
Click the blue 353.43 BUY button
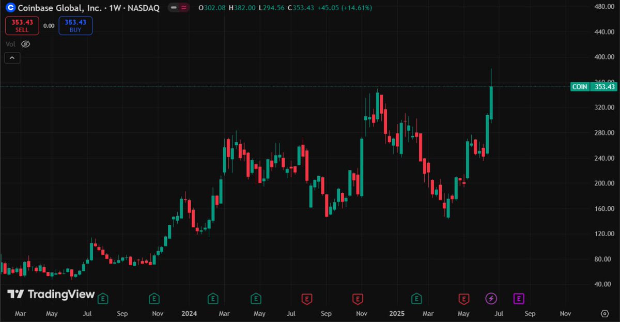tap(75, 25)
